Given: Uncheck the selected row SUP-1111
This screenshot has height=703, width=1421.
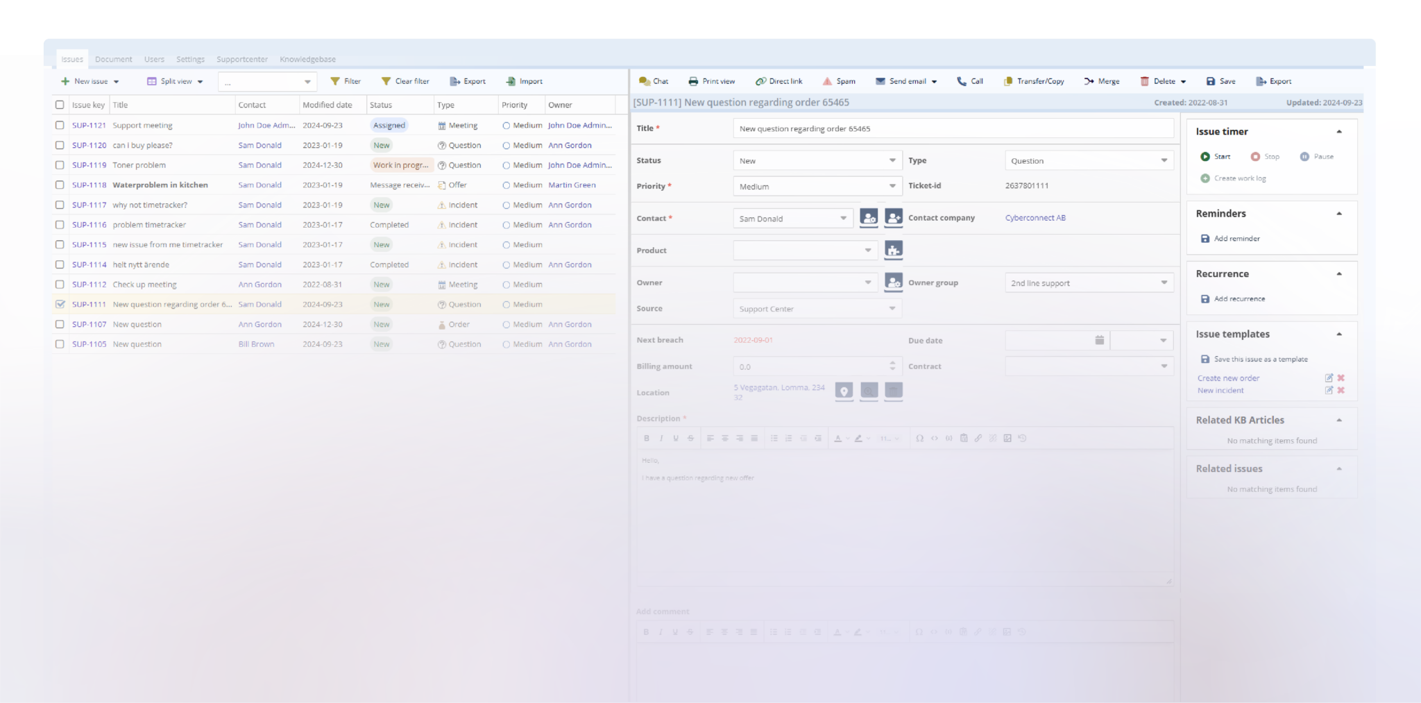Looking at the screenshot, I should point(60,304).
